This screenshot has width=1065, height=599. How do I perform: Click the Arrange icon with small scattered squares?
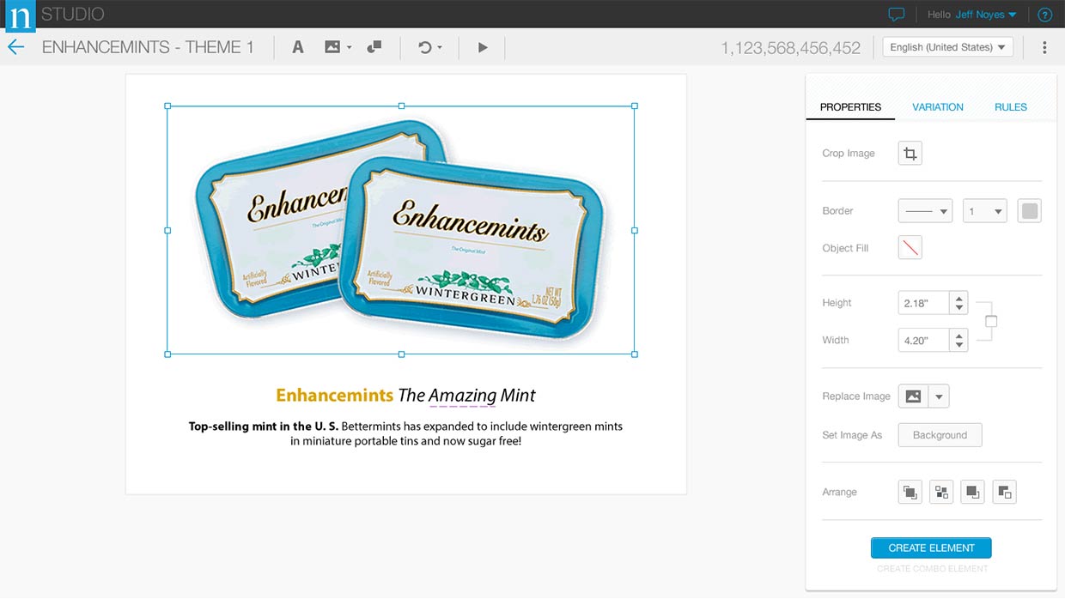pos(942,493)
